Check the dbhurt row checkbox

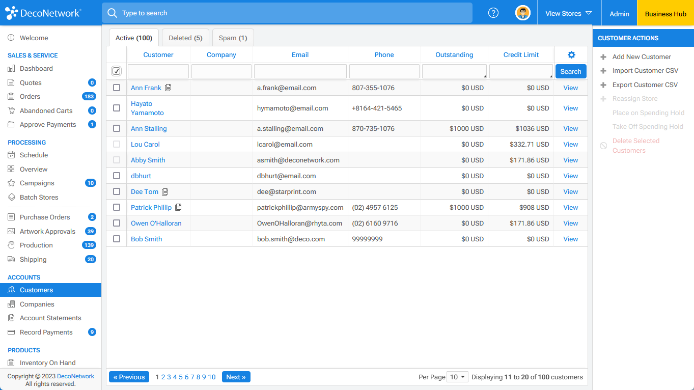click(117, 176)
